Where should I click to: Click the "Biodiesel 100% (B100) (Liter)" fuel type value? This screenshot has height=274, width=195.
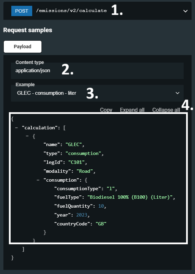[130, 197]
